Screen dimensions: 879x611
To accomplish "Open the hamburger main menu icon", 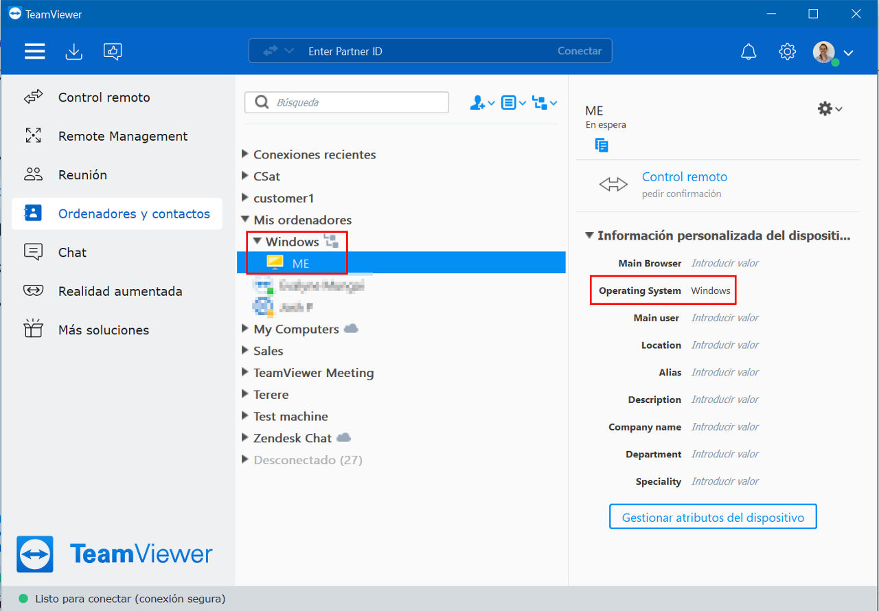I will point(35,51).
